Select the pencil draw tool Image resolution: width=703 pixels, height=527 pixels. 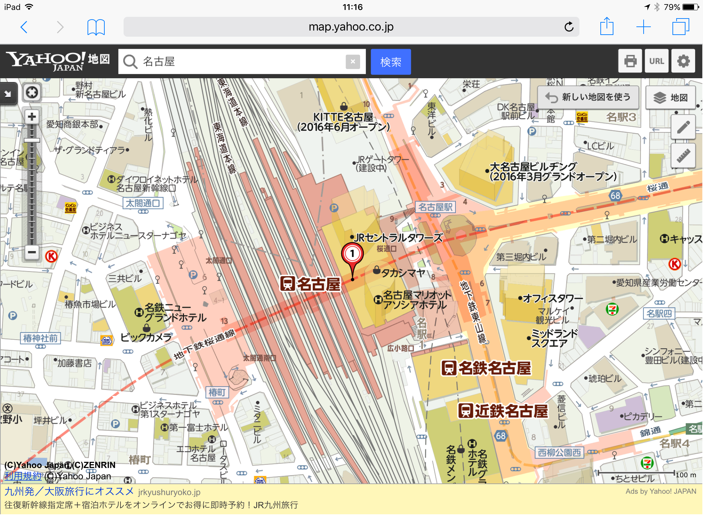click(683, 127)
